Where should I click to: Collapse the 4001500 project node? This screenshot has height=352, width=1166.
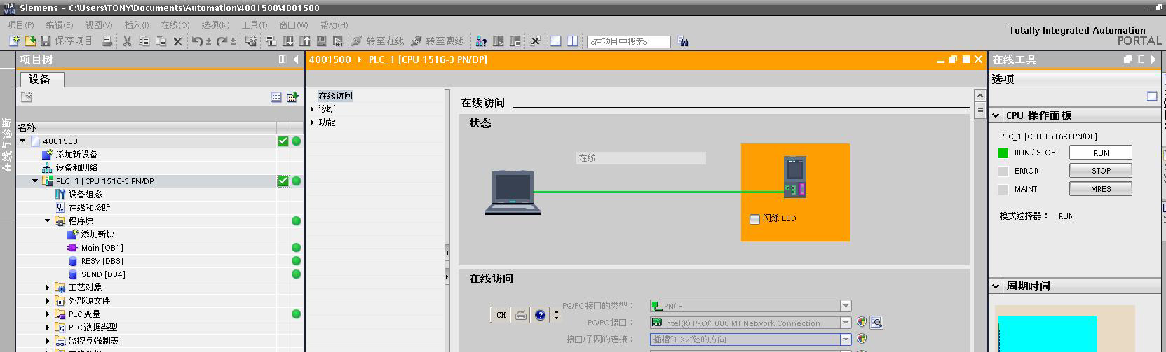[x=22, y=141]
